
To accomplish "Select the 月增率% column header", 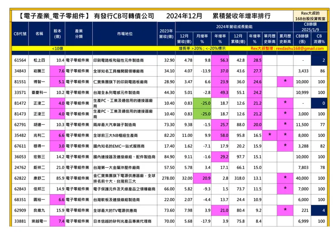I will (x=202, y=39).
